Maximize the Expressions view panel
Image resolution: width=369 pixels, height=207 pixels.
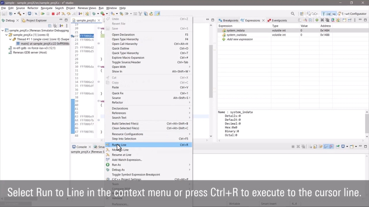coord(365,20)
